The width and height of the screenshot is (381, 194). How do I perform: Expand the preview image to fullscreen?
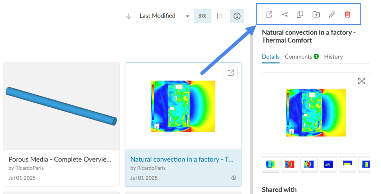tap(361, 81)
